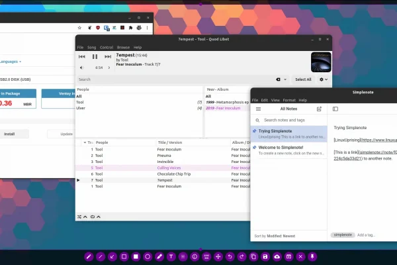Click the Select All button

[x=303, y=79]
